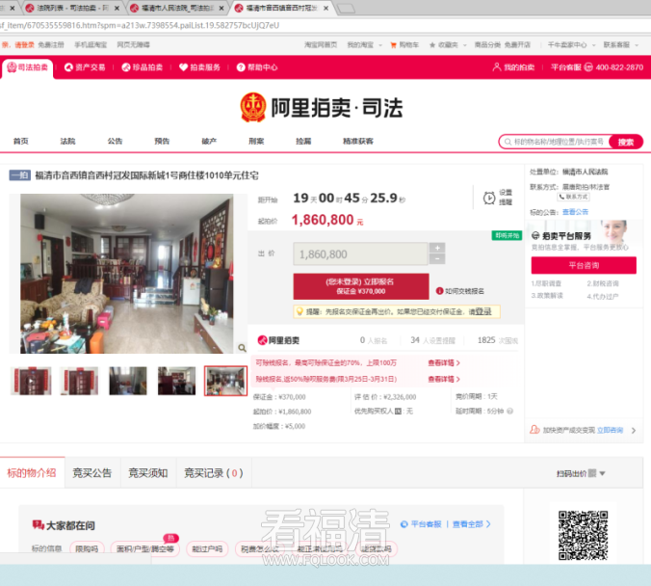Click the red 搜索 search button
This screenshot has width=651, height=586.
pos(626,142)
